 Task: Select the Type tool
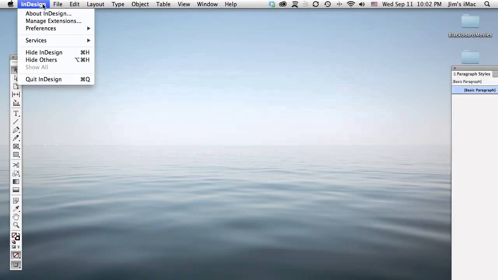16,114
